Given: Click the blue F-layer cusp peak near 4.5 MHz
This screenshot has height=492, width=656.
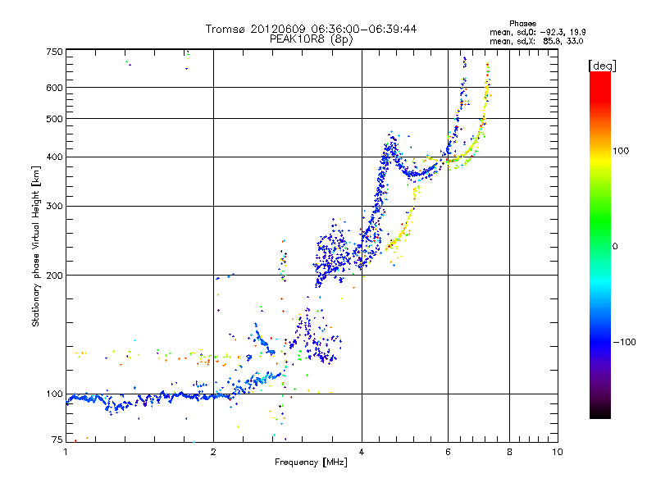Looking at the screenshot, I should point(392,143).
